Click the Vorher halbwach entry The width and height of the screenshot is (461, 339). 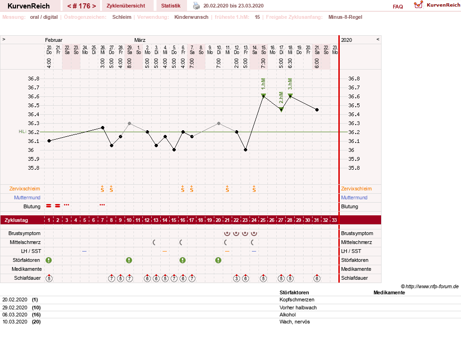point(298,307)
